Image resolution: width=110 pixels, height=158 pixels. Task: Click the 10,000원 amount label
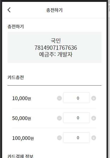pyautogui.click(x=21, y=98)
